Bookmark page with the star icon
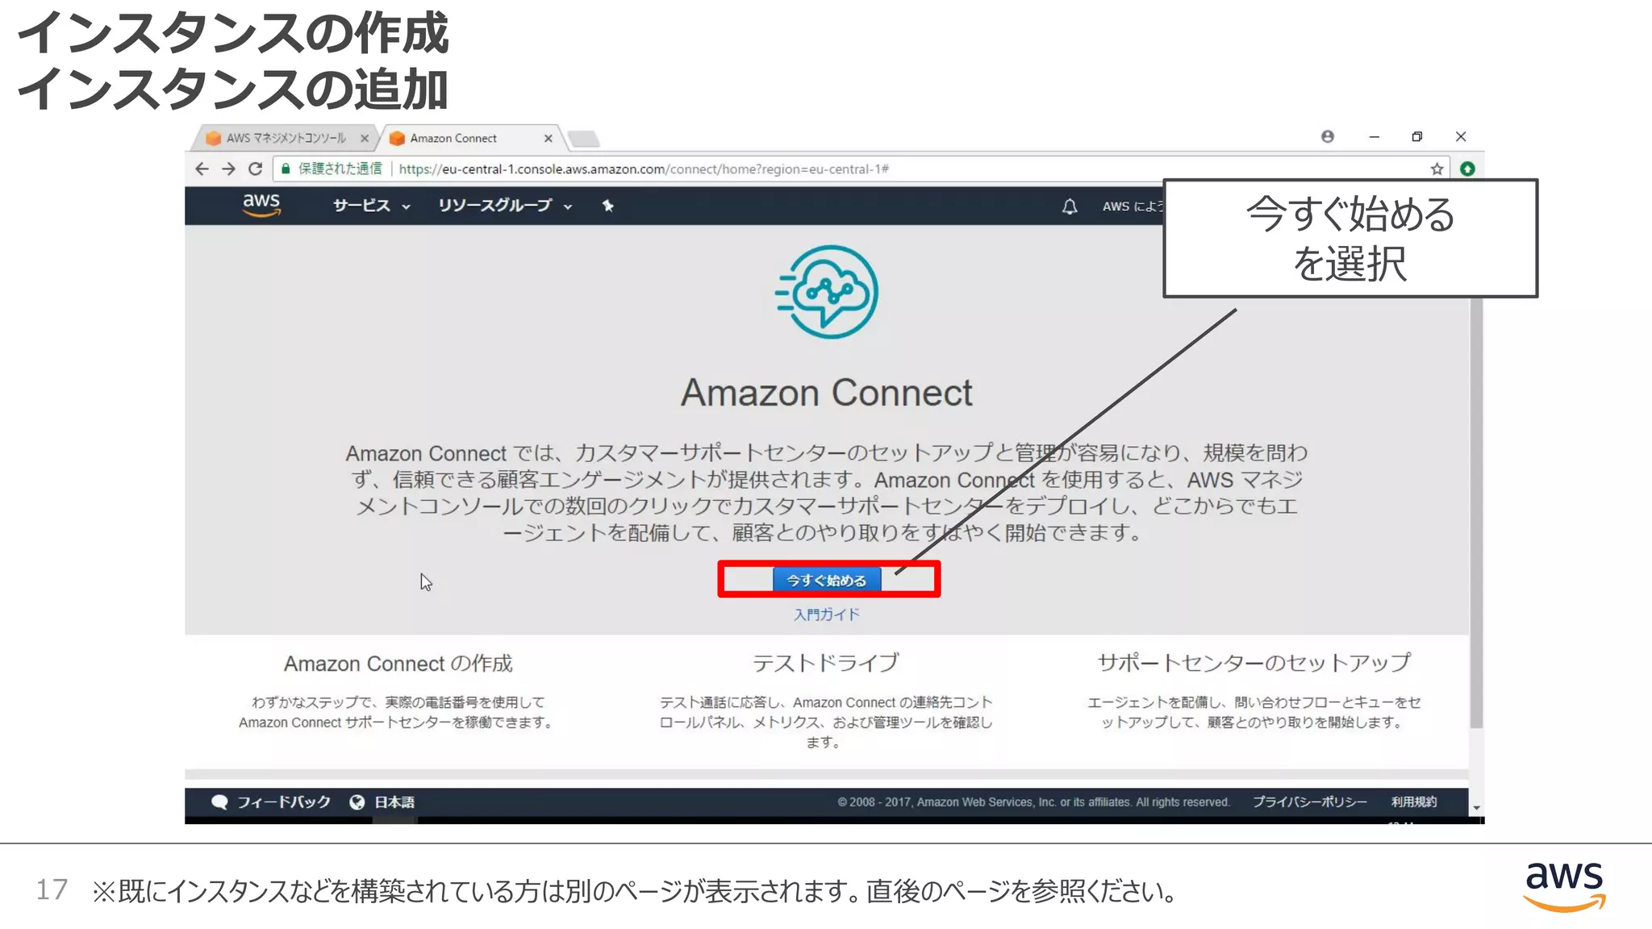 coord(1437,169)
